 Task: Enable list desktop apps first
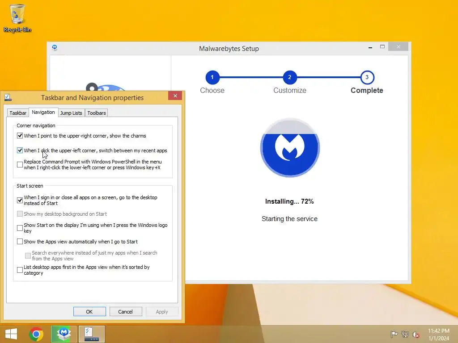(x=20, y=270)
